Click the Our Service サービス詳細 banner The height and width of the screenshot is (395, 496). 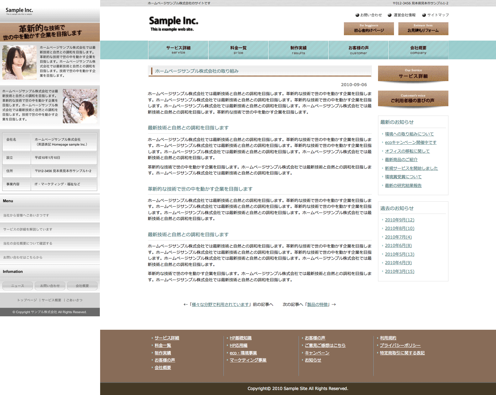[x=413, y=74]
